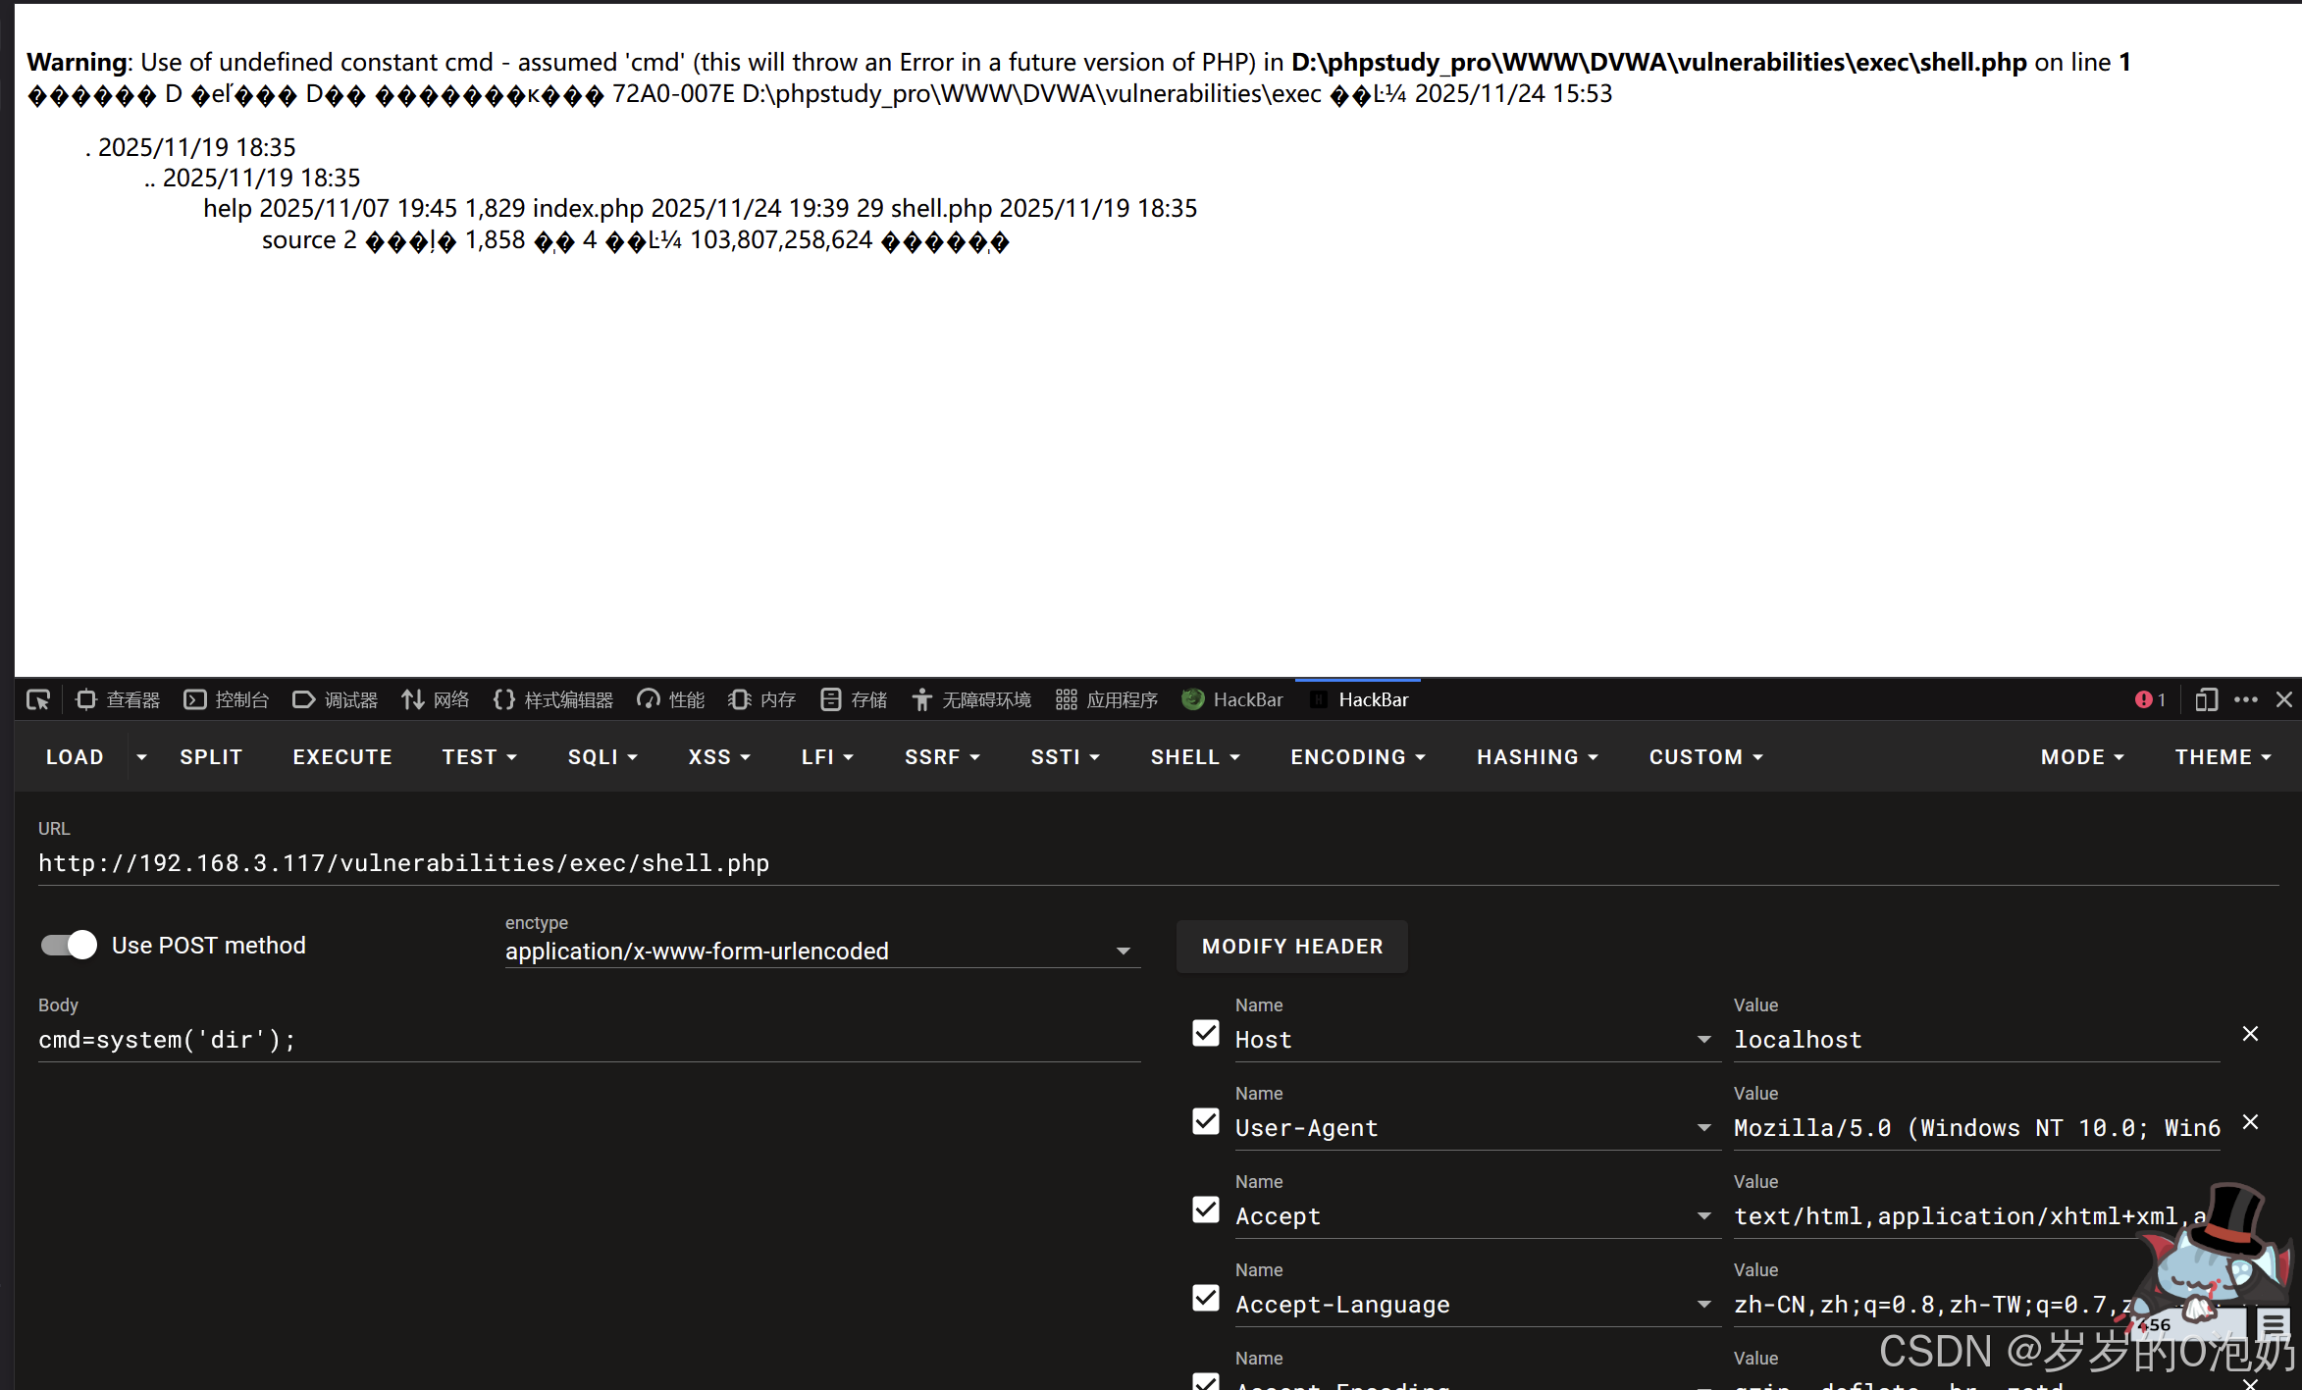Click the element picker icon in devtools
The image size is (2302, 1390).
pyautogui.click(x=38, y=699)
